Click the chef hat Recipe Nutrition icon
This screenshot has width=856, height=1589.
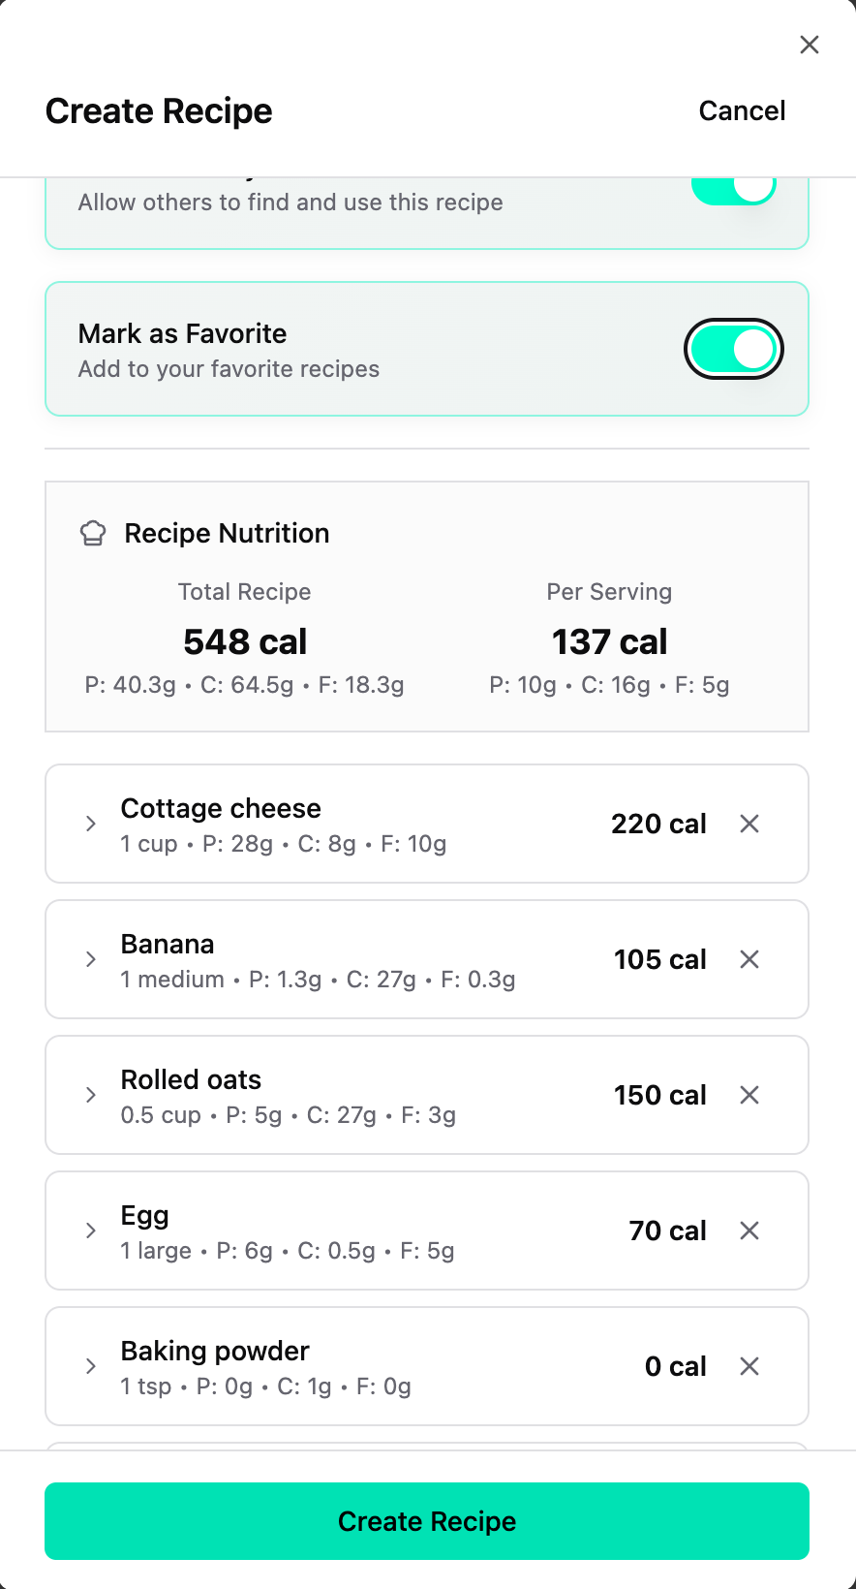pos(93,533)
